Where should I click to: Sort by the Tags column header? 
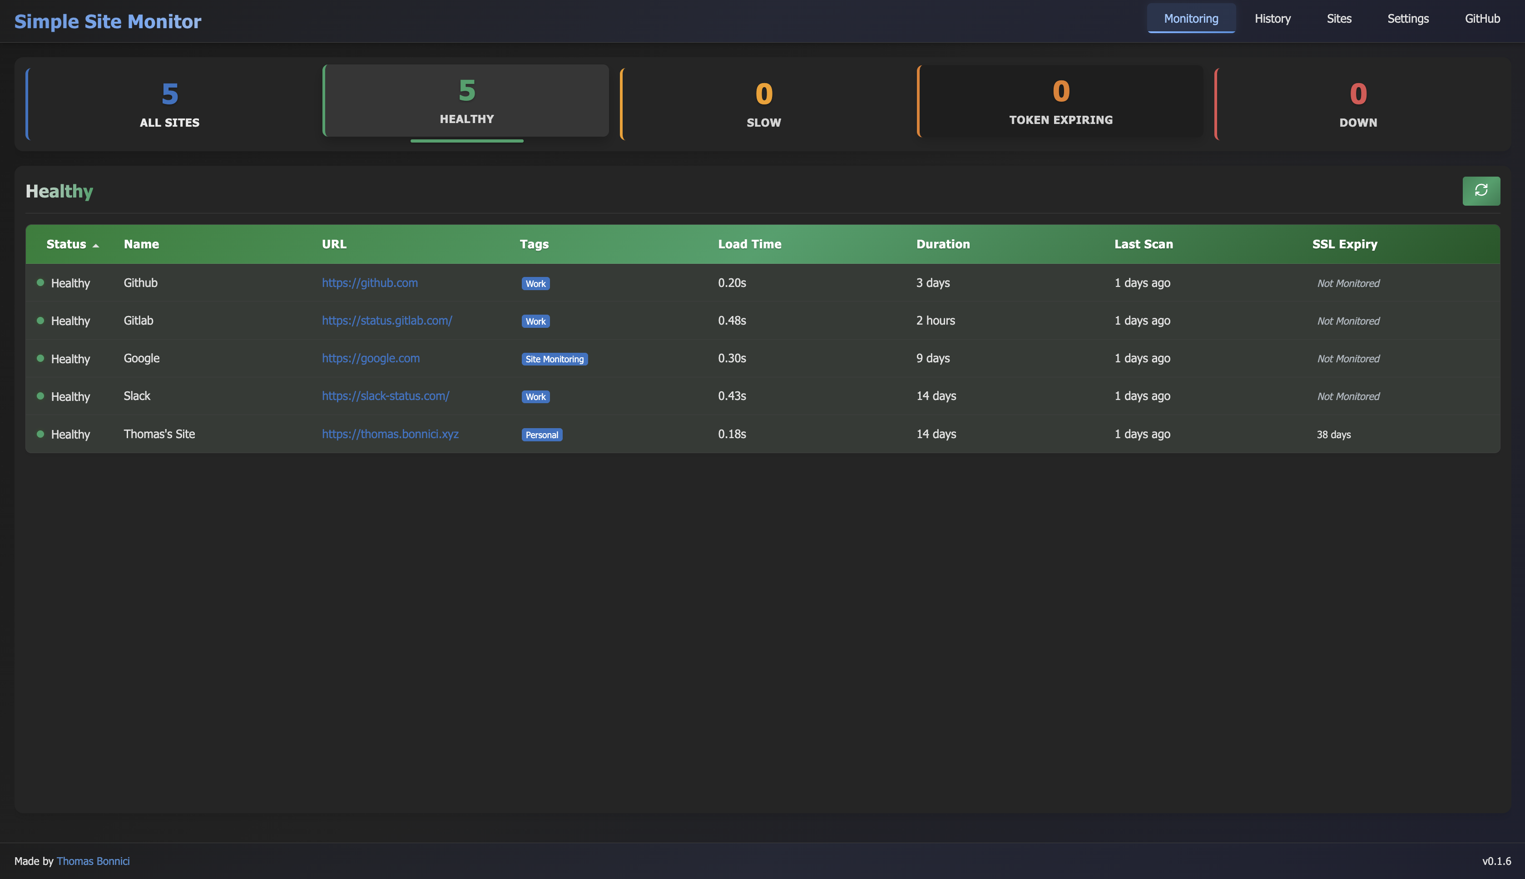click(x=534, y=244)
